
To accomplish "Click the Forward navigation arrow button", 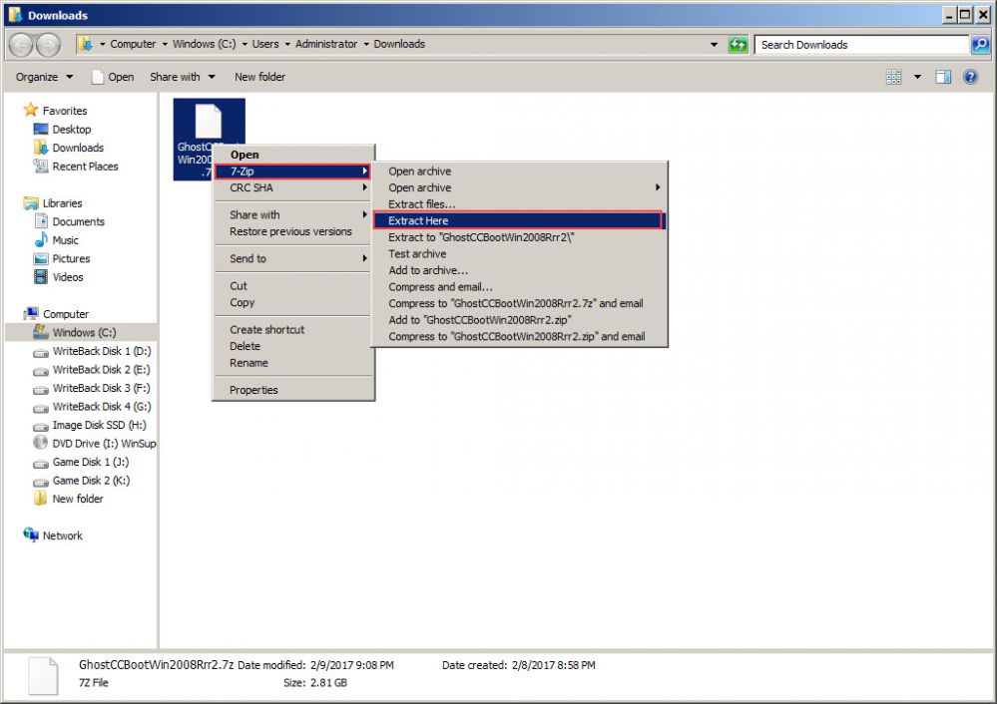I will [x=48, y=45].
